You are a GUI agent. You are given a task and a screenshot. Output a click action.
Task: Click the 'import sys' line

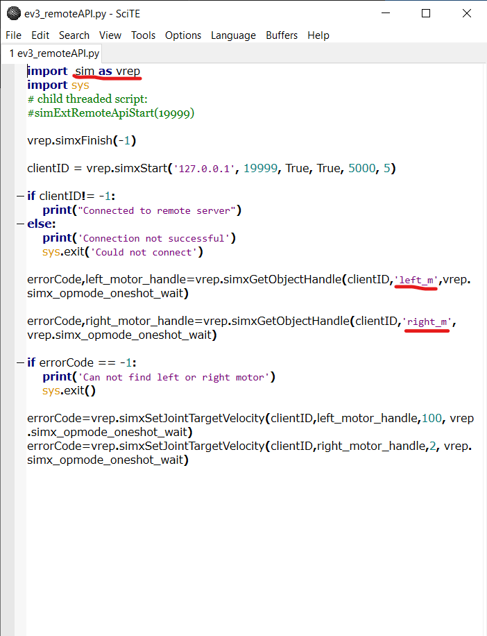point(58,85)
